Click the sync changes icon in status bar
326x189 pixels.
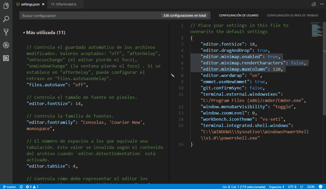tap(21, 187)
